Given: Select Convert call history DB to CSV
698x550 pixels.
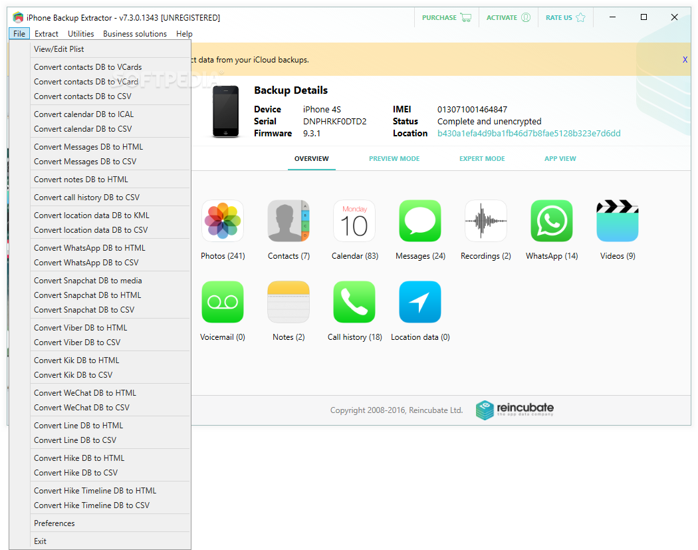Looking at the screenshot, I should point(110,197).
